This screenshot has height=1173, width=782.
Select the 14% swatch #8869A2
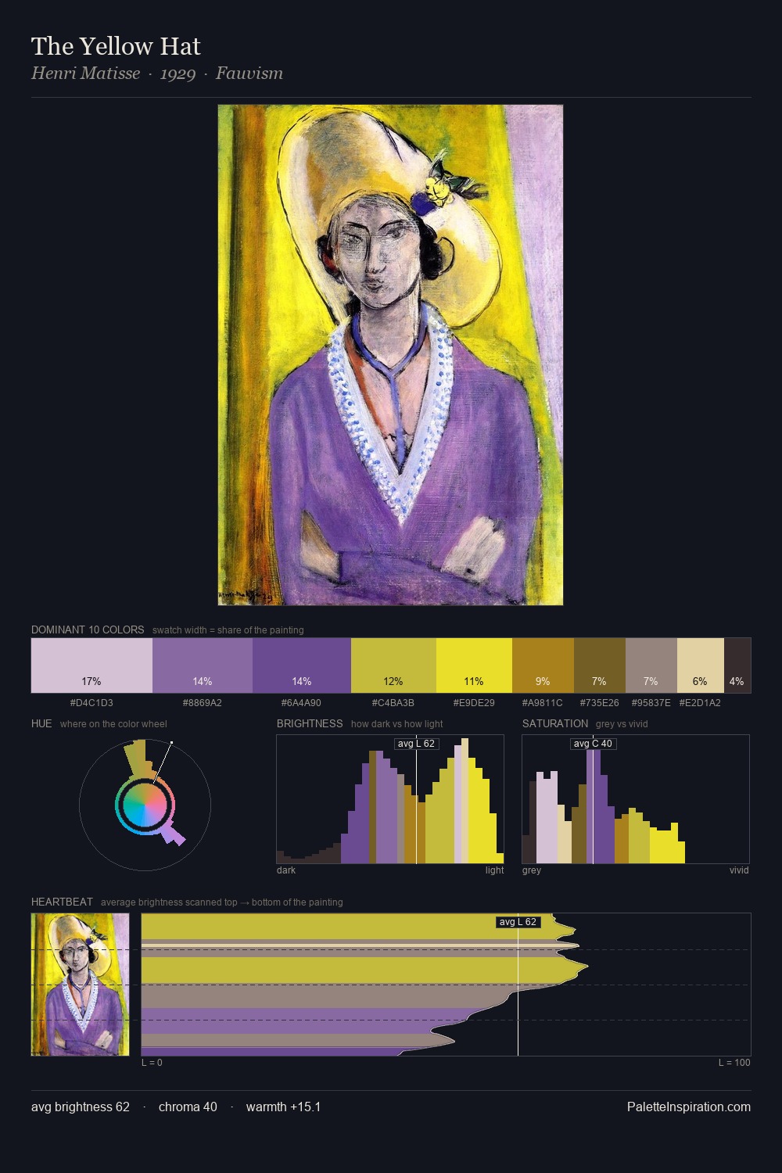tap(203, 665)
